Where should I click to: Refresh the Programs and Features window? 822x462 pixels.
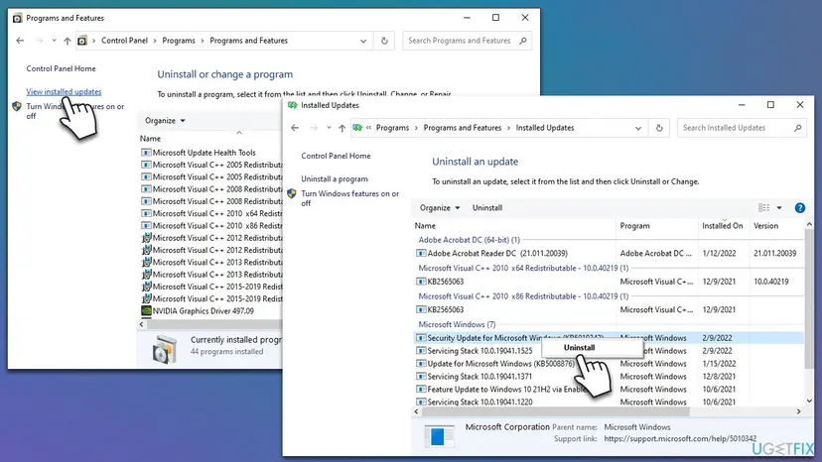(x=384, y=41)
